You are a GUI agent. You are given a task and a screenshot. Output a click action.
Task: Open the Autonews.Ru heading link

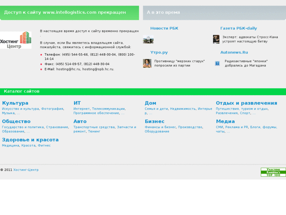234,52
